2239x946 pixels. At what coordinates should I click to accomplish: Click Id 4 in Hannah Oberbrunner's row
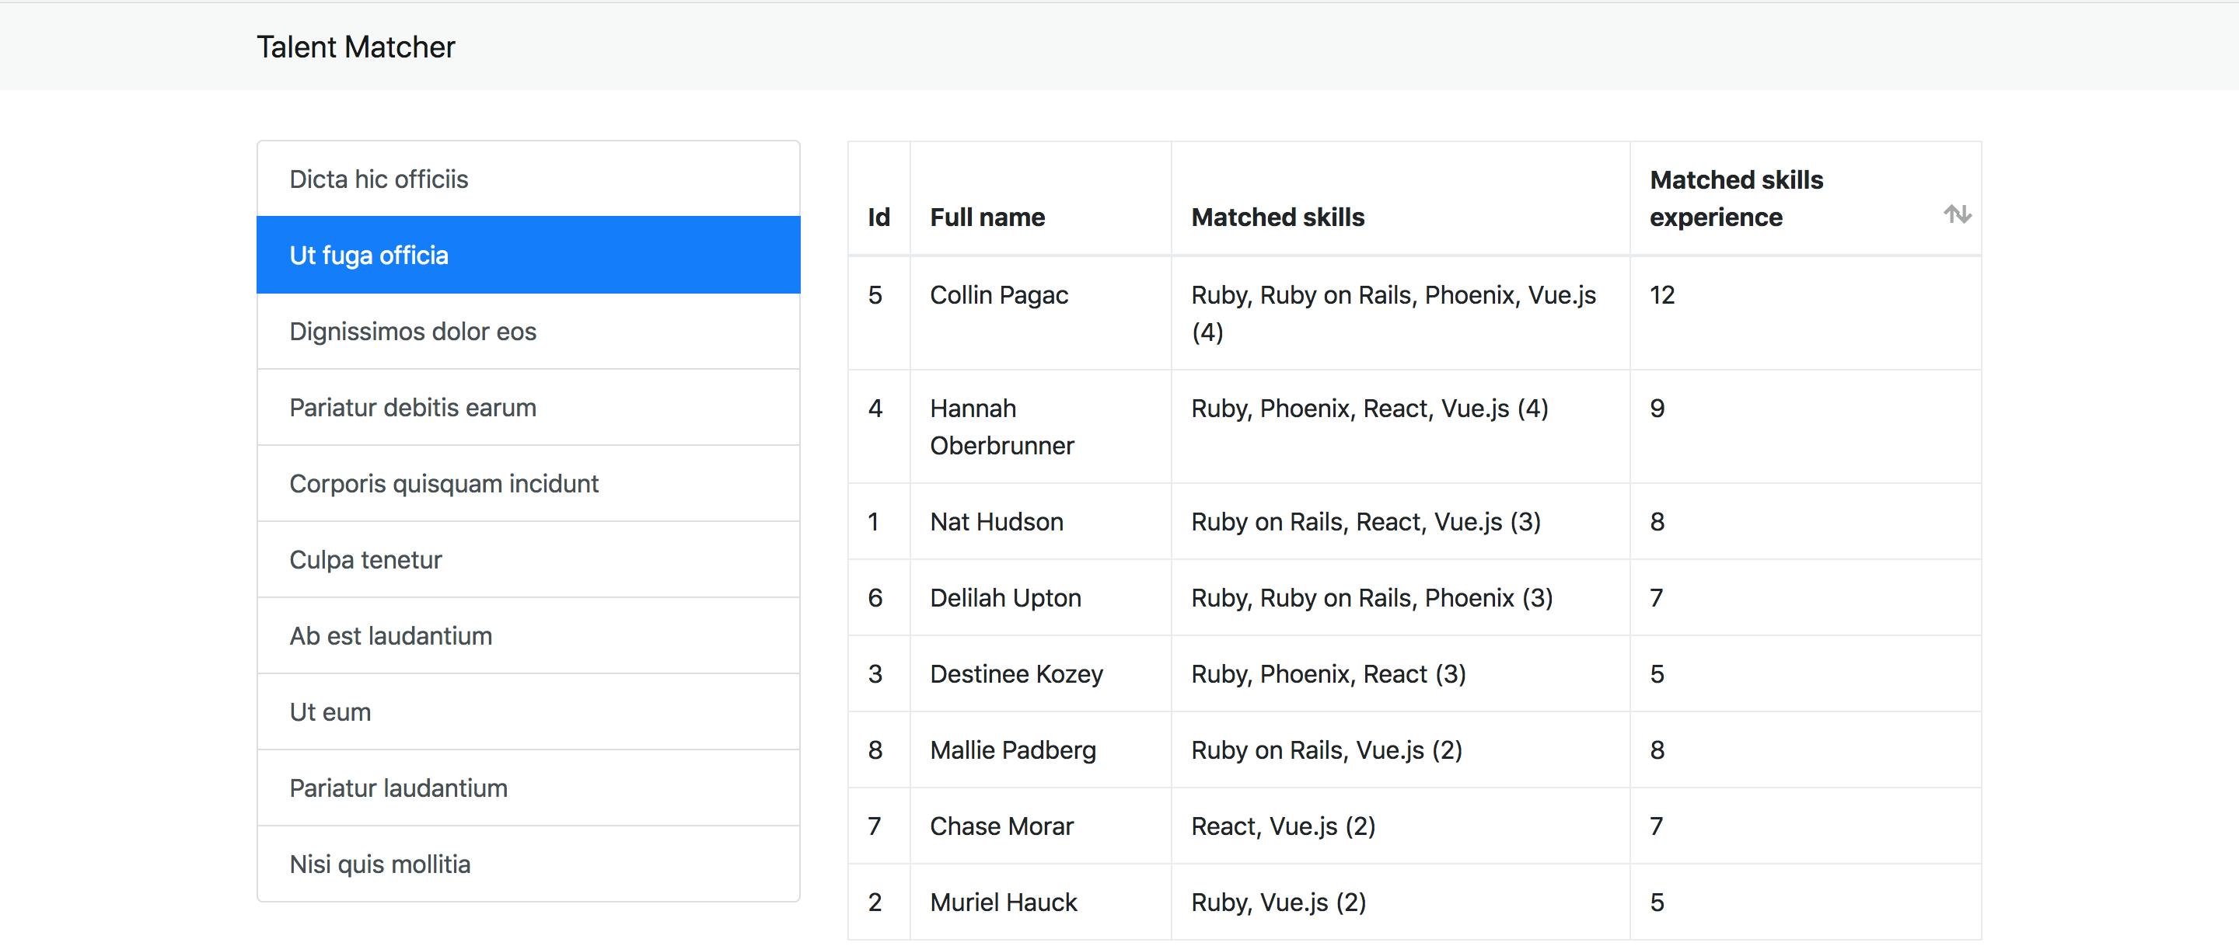pos(875,409)
